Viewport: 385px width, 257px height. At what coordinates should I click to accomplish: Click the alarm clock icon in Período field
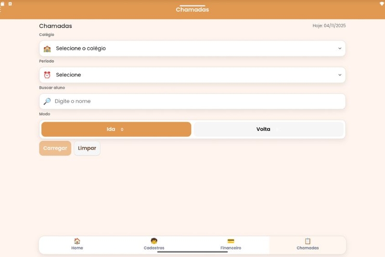[47, 75]
